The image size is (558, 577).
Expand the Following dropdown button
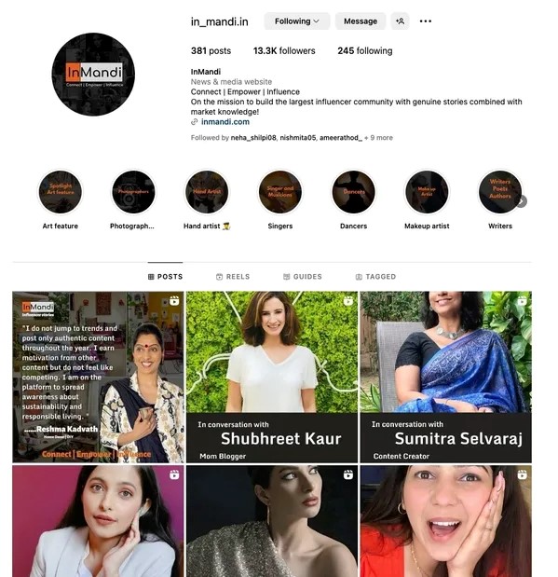[297, 21]
